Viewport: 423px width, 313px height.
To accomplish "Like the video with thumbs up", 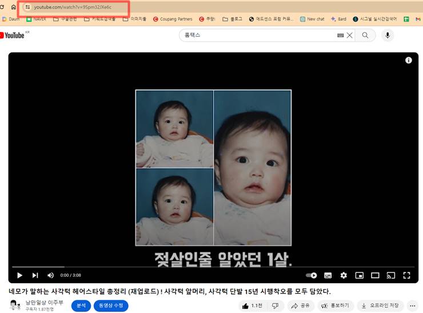I will tap(252, 306).
